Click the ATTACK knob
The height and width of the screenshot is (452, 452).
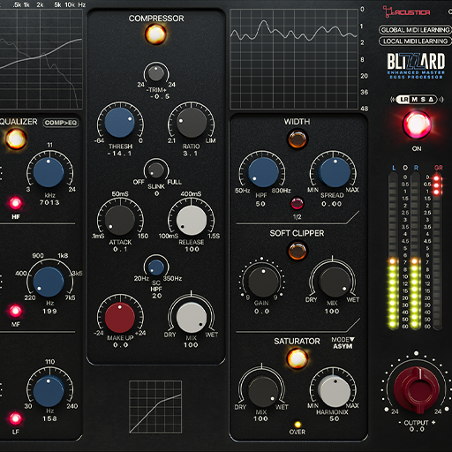pos(120,220)
